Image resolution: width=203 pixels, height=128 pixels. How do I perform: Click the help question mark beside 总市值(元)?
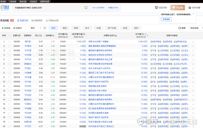145,34
